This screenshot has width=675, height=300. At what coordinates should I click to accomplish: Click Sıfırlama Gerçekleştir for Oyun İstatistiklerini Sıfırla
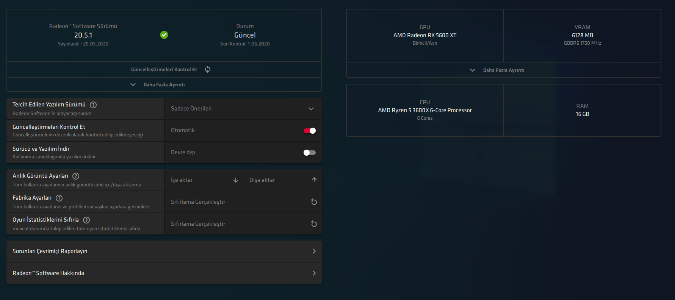(x=243, y=224)
